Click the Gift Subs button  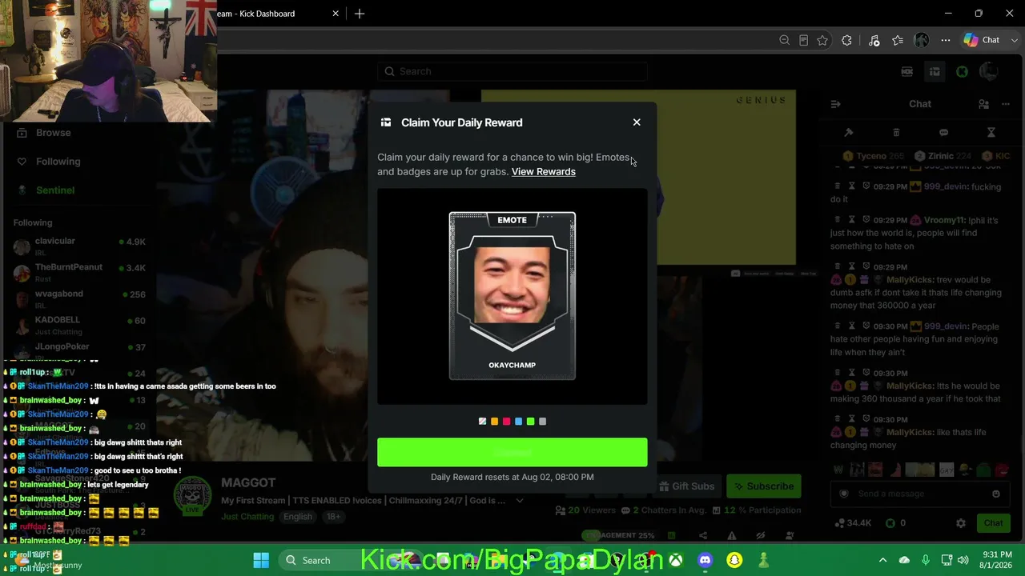tap(686, 486)
